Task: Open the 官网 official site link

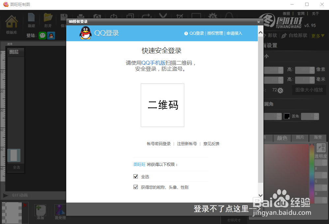Action: (301, 14)
